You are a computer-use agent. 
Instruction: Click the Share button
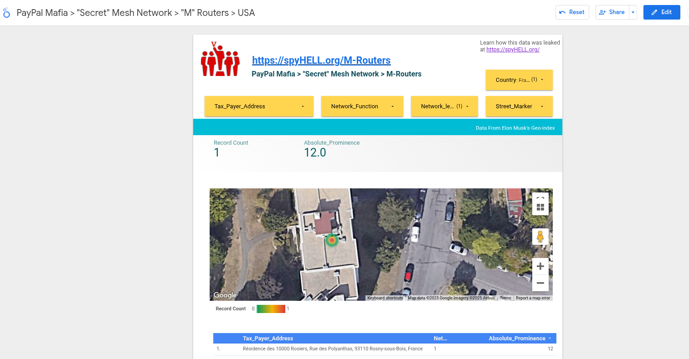612,12
